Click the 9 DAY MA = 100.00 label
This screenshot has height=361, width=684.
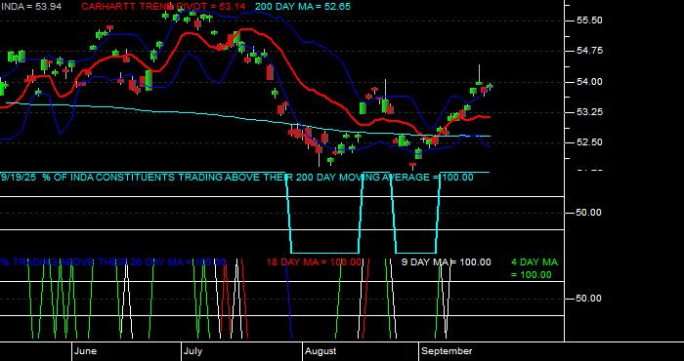coord(446,262)
